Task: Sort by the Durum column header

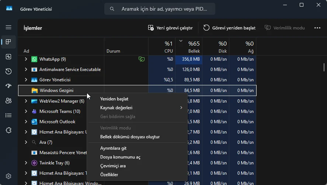Action: point(126,46)
